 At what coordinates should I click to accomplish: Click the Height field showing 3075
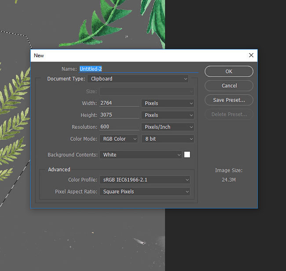point(119,115)
